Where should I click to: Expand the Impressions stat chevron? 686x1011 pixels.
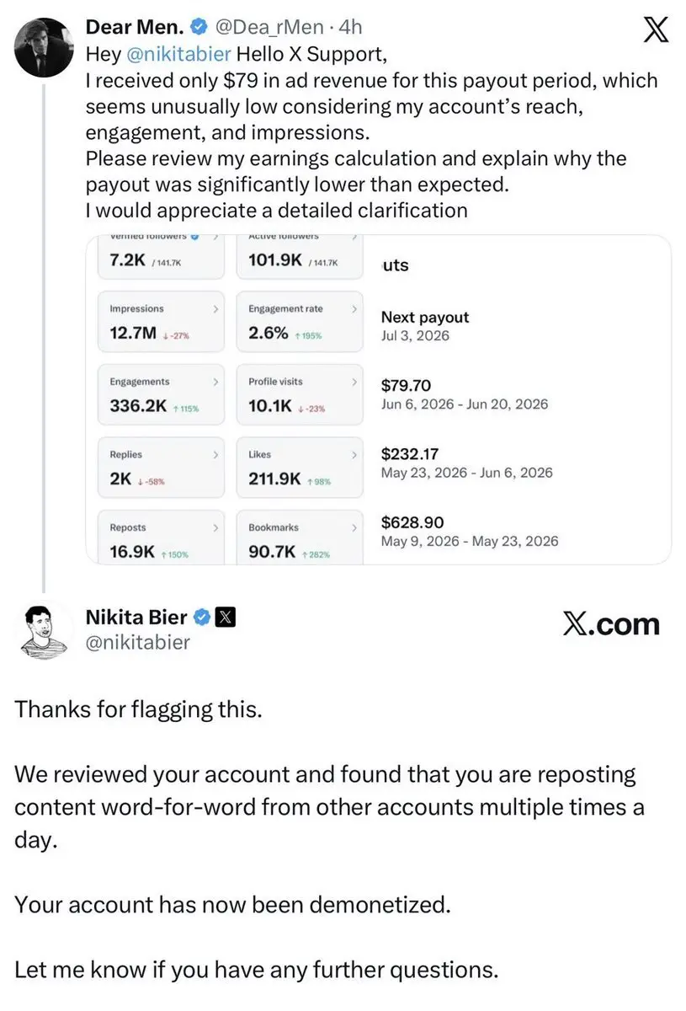coord(216,309)
